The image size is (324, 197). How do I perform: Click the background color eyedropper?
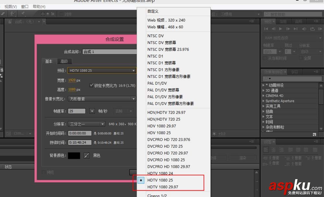pos(87,155)
